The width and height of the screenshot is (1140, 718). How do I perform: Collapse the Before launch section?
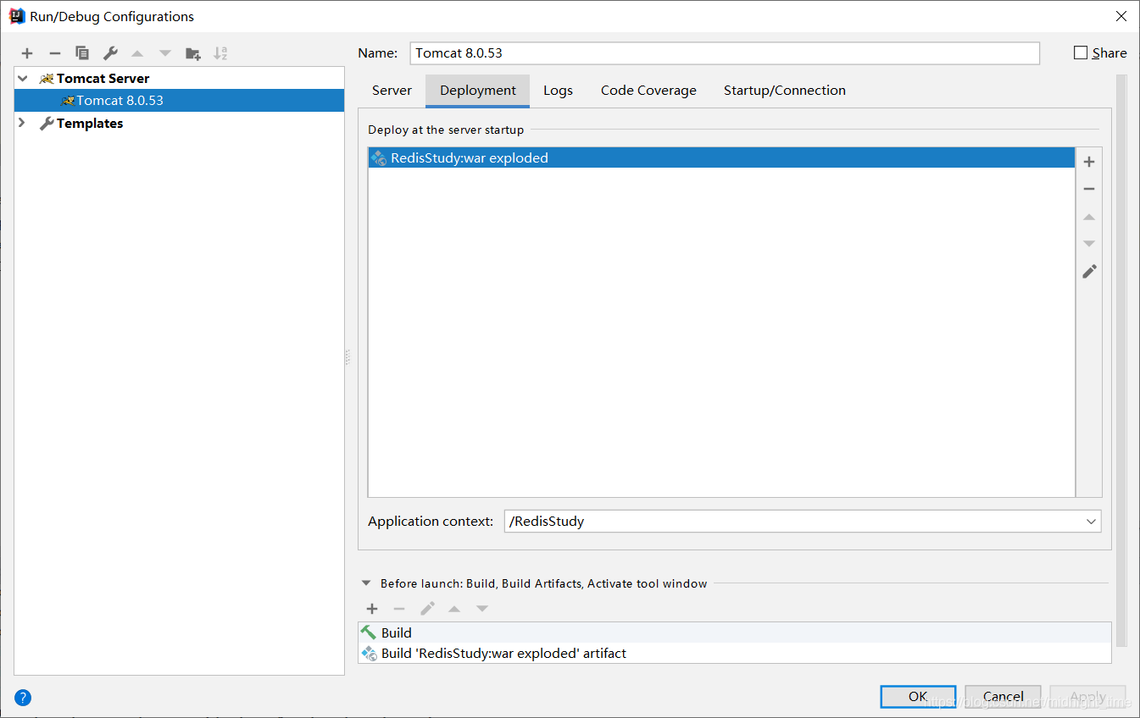click(366, 583)
